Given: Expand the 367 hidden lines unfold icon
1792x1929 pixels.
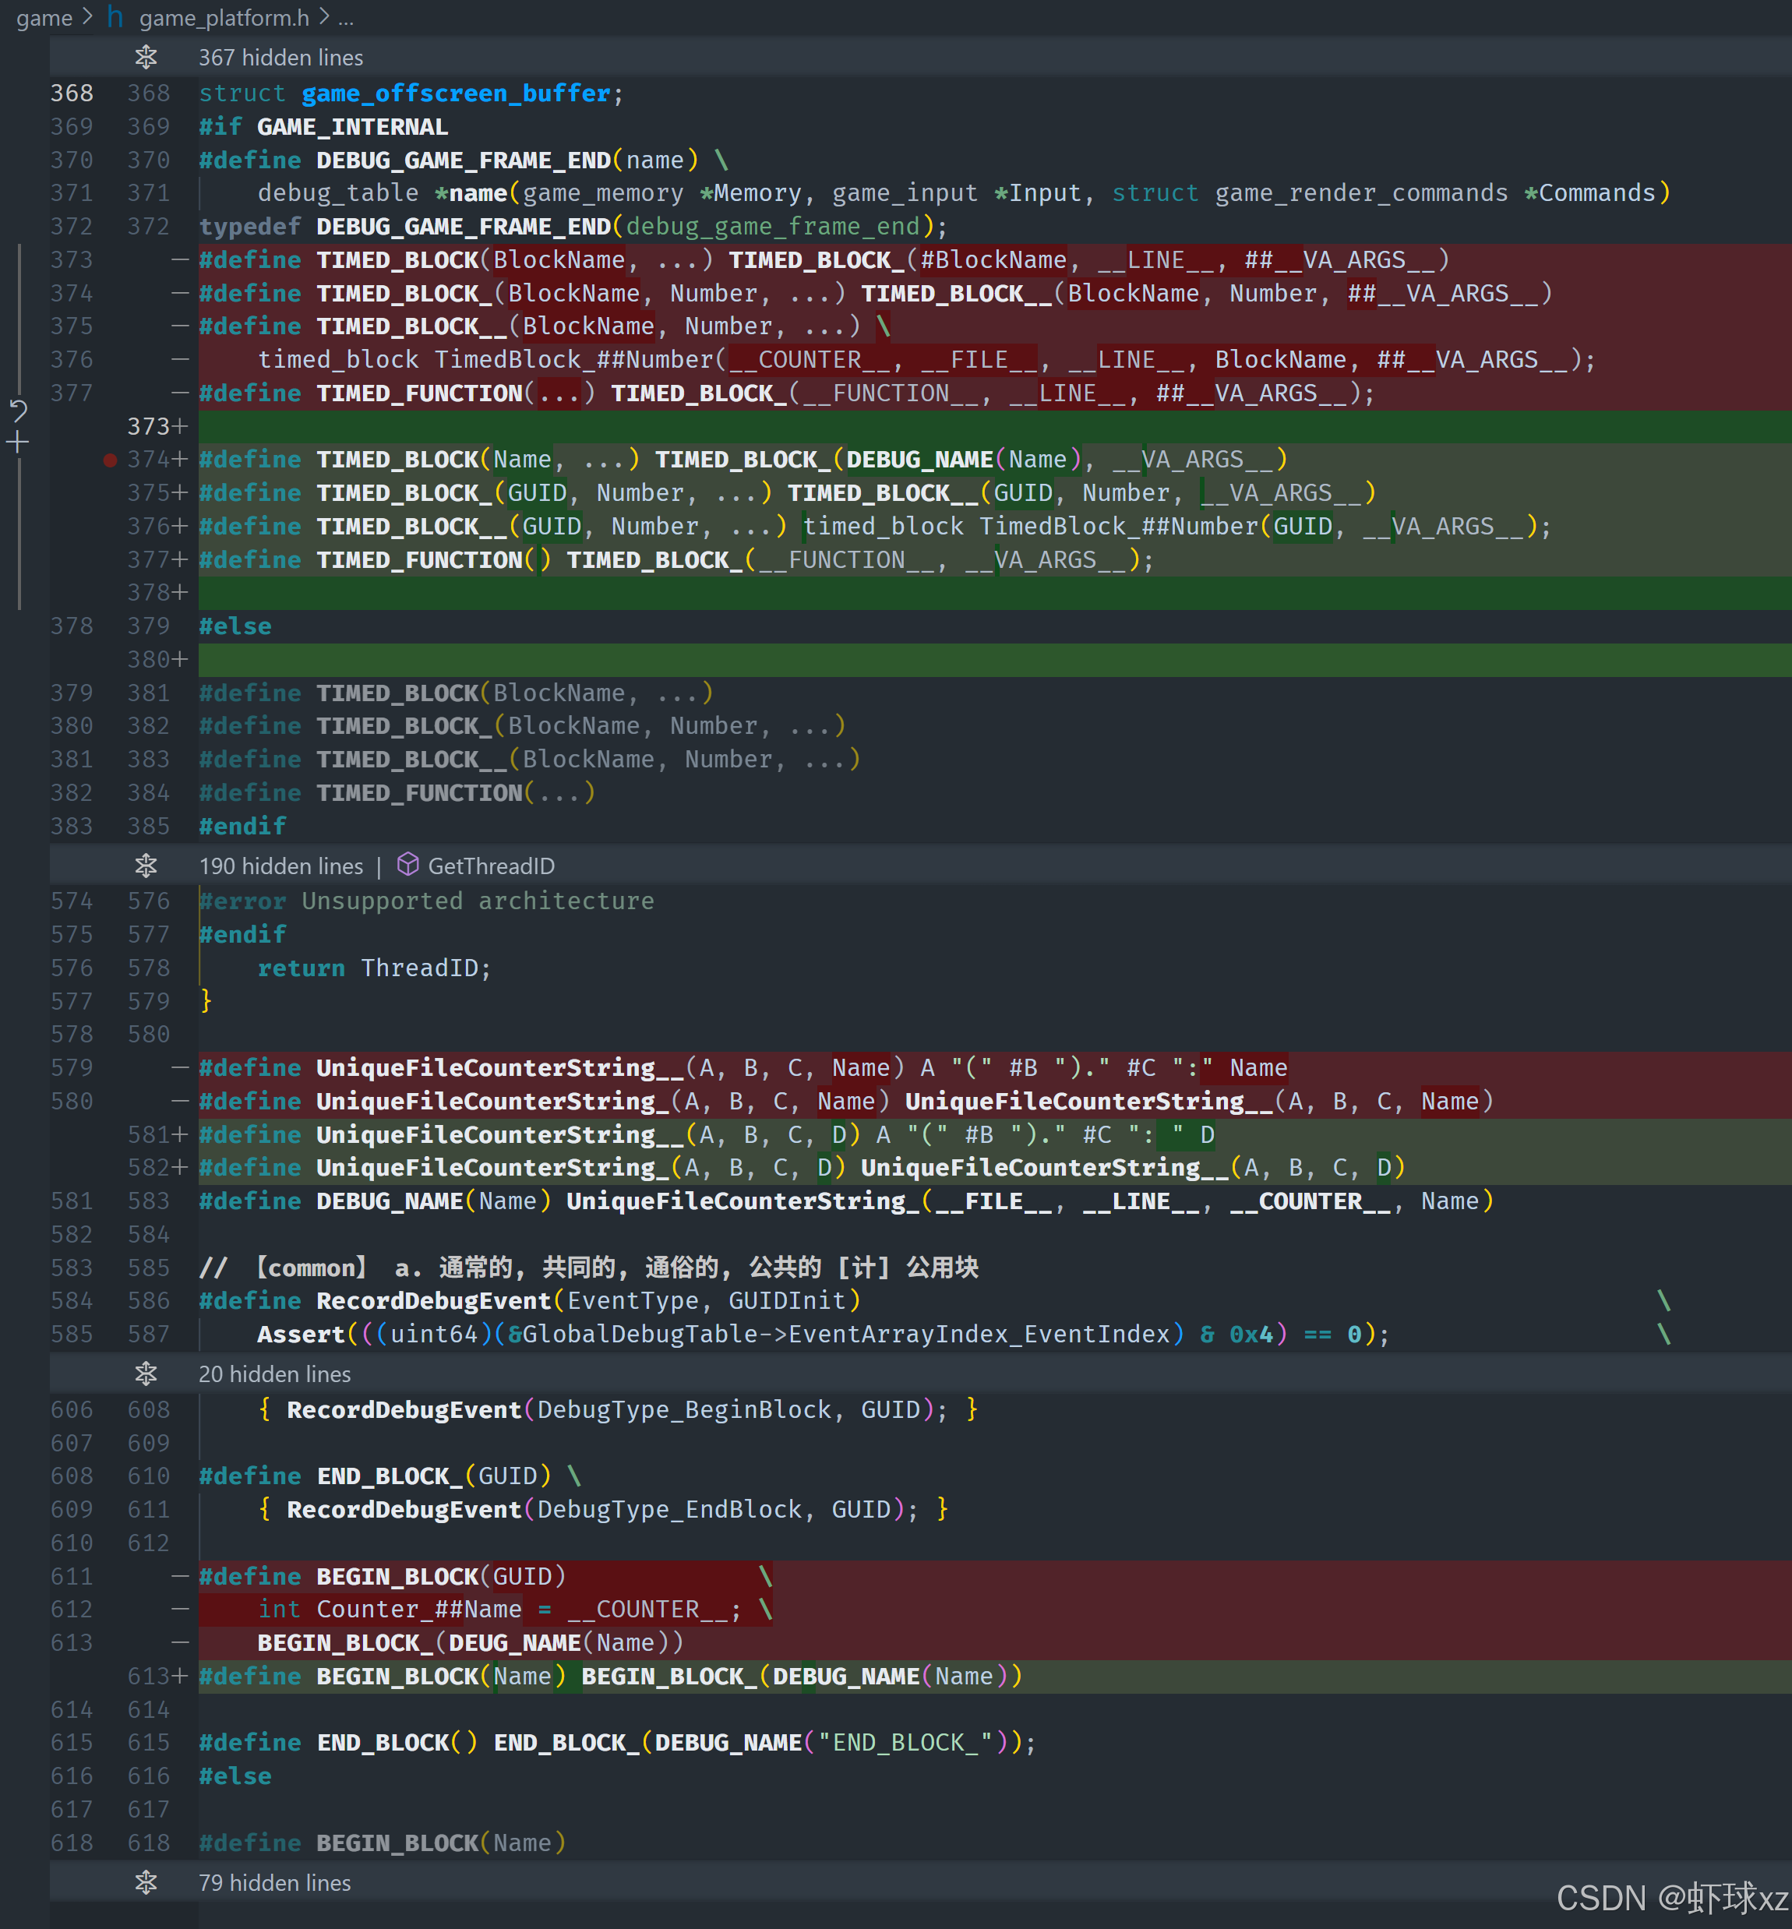Looking at the screenshot, I should tap(146, 57).
